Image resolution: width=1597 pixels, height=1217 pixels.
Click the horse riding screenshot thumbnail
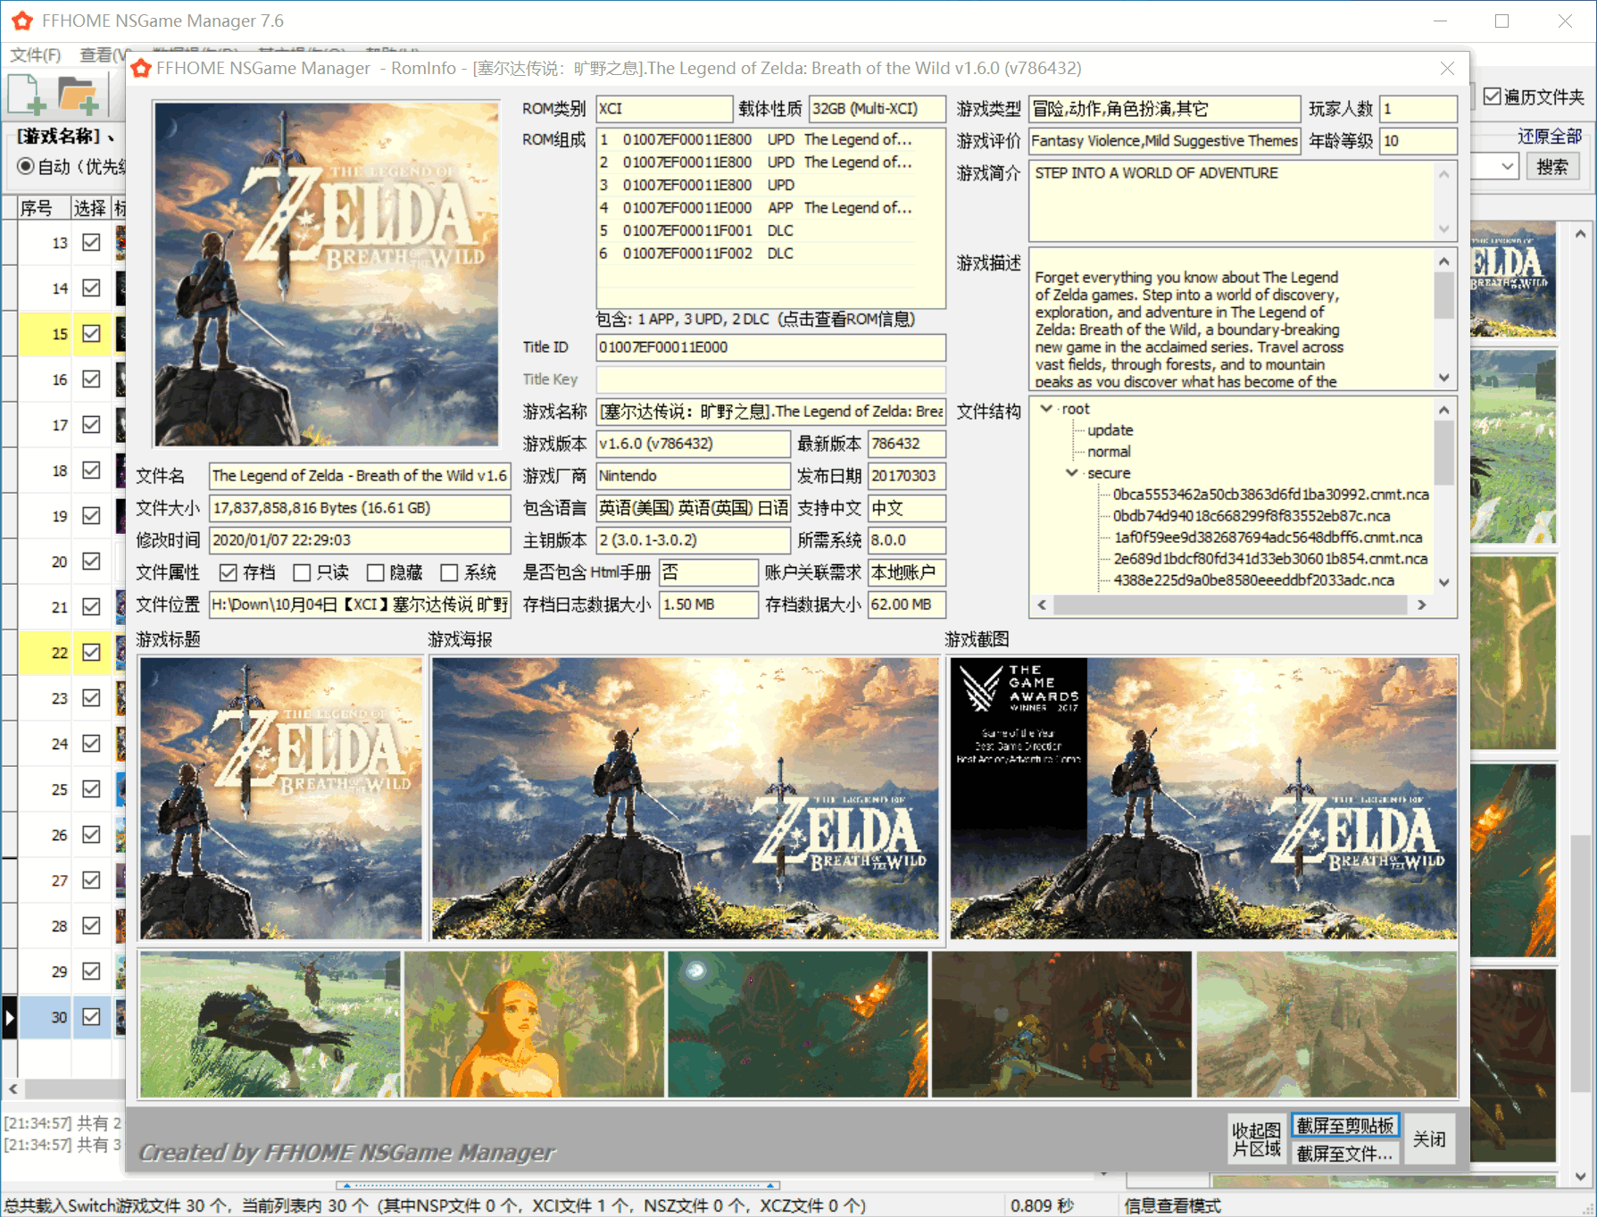pos(270,1024)
